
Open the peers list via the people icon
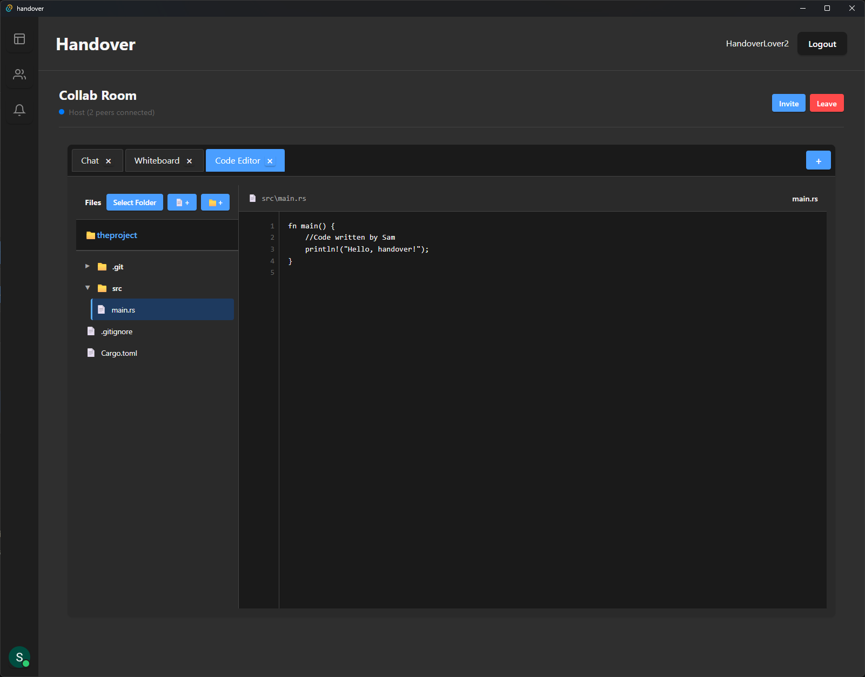coord(19,75)
